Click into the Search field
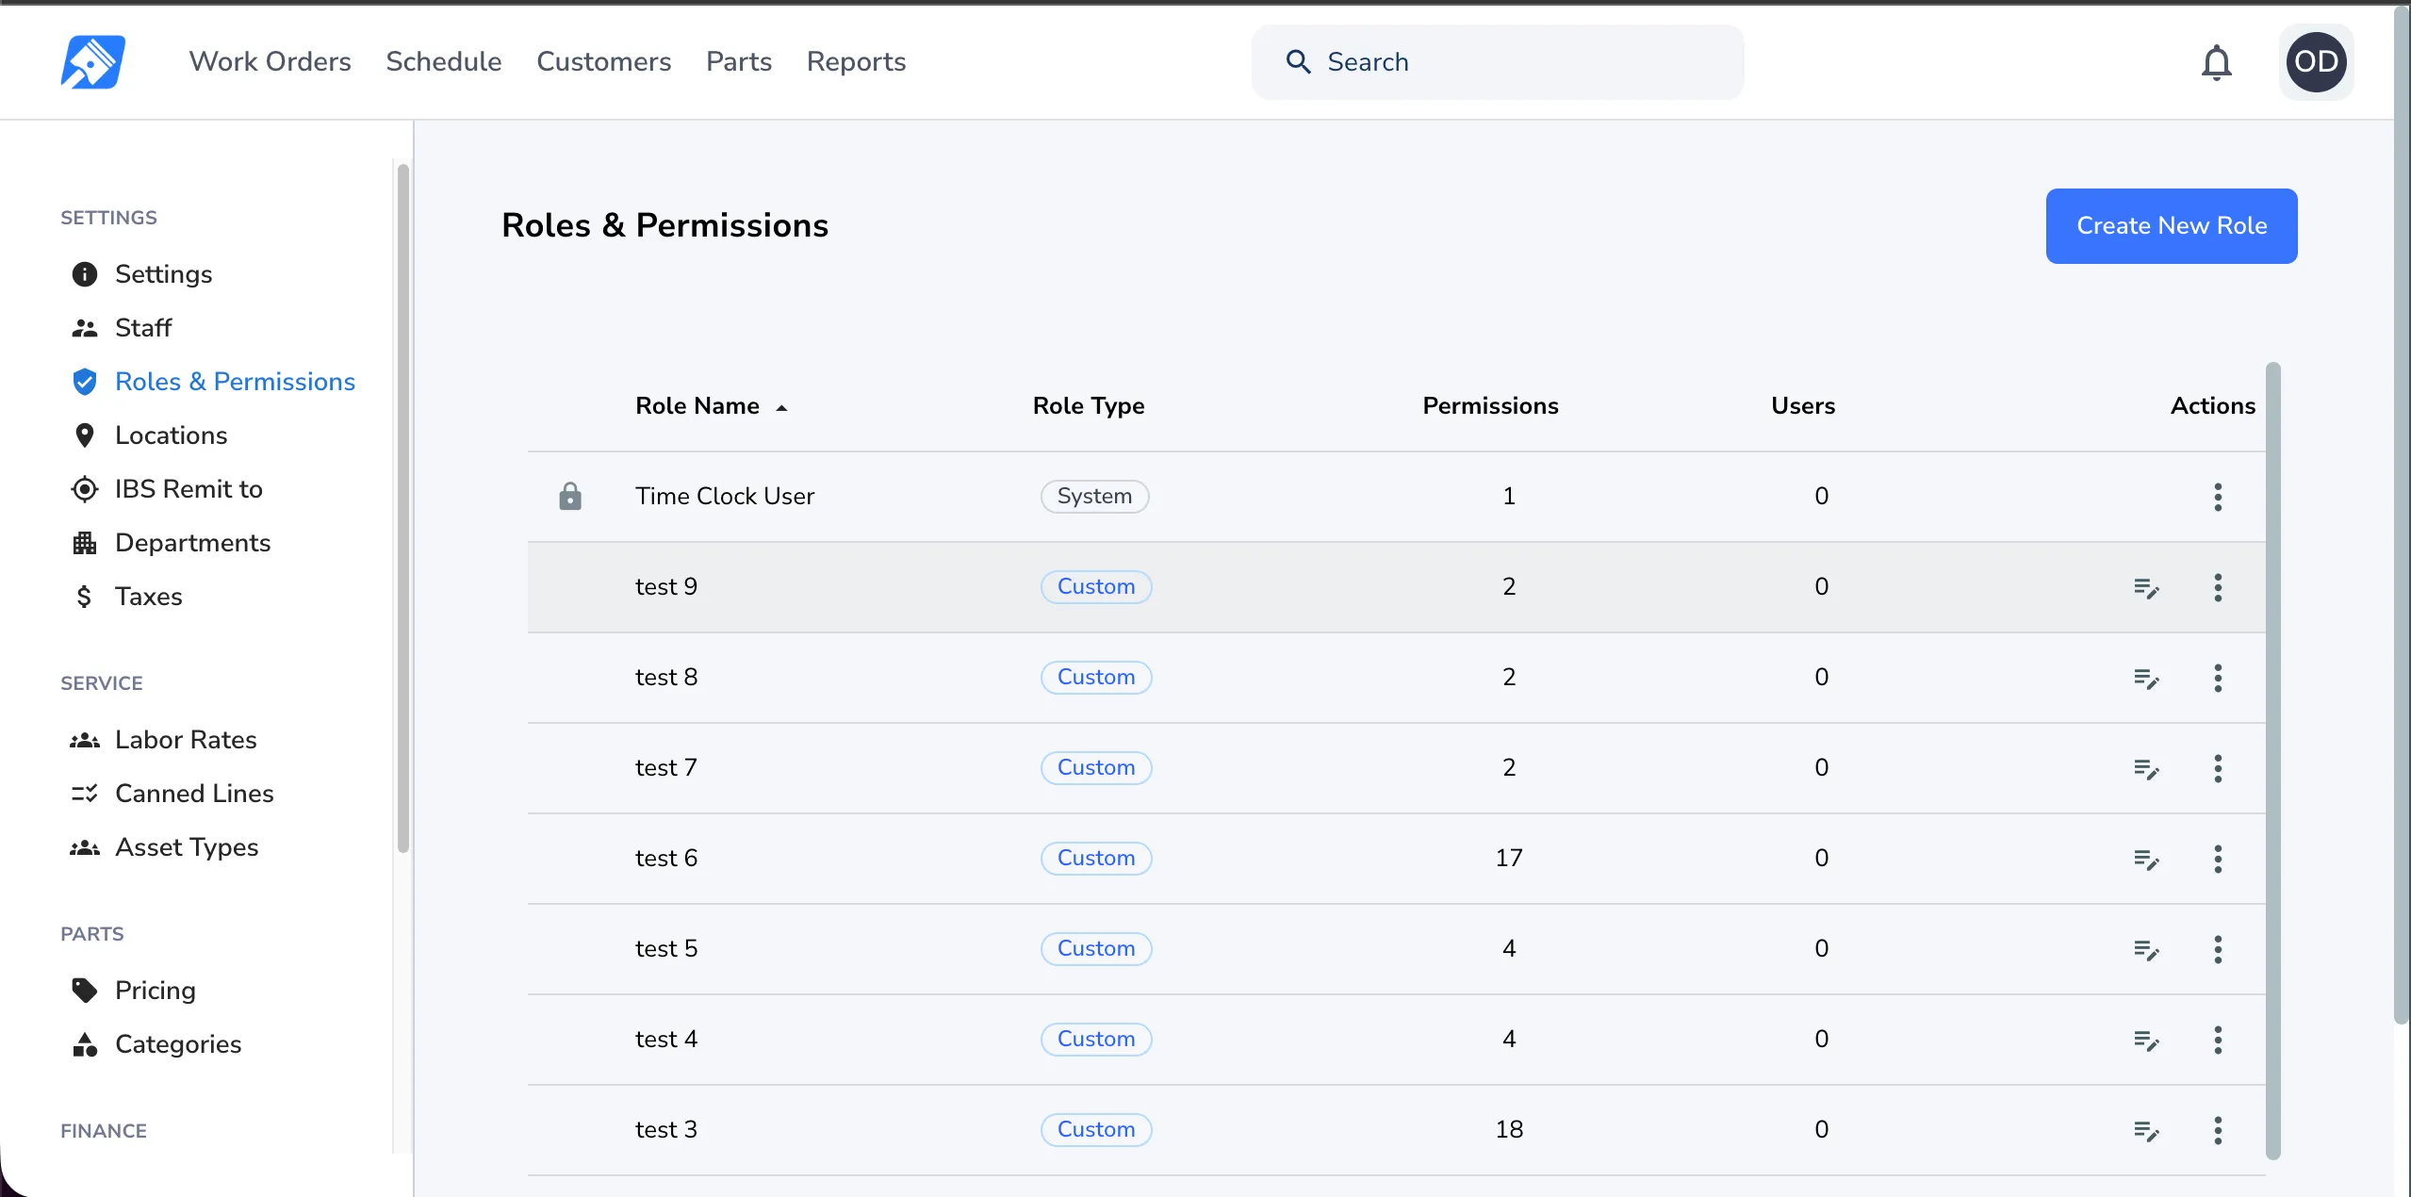This screenshot has height=1197, width=2411. coord(1498,62)
